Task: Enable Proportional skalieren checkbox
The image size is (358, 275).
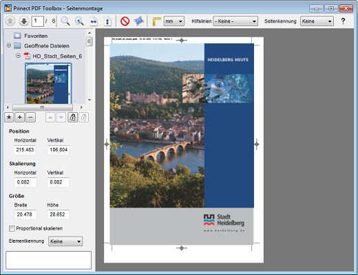Action: [x=12, y=228]
